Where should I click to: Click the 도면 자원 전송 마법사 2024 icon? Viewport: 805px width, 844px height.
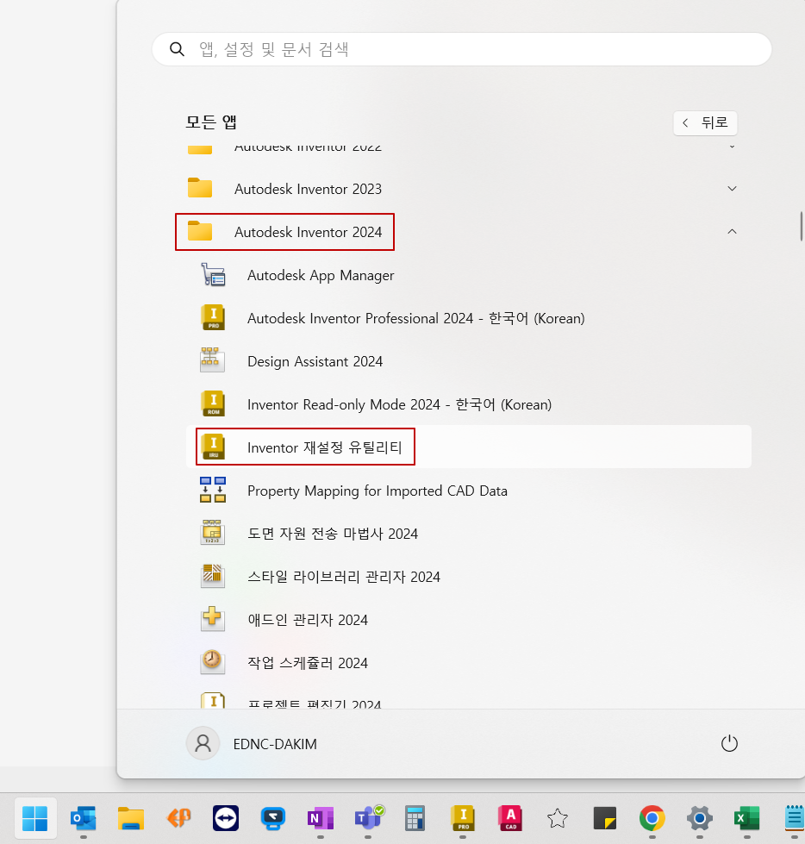(x=213, y=532)
